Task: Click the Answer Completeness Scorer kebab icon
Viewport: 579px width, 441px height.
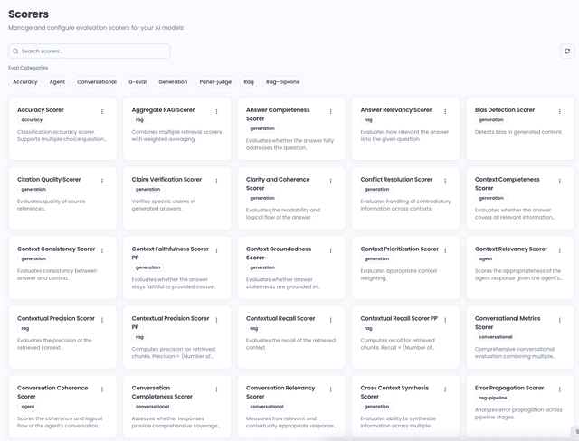Action: [331, 112]
